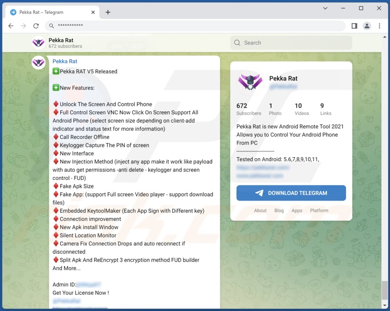The height and width of the screenshot is (311, 390).
Task: Click the green sparkle emoji before Pekka RAT V5
Action: [56, 71]
